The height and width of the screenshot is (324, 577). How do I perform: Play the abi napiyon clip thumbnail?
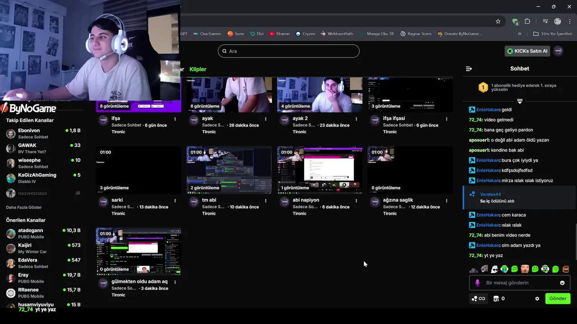pyautogui.click(x=320, y=170)
